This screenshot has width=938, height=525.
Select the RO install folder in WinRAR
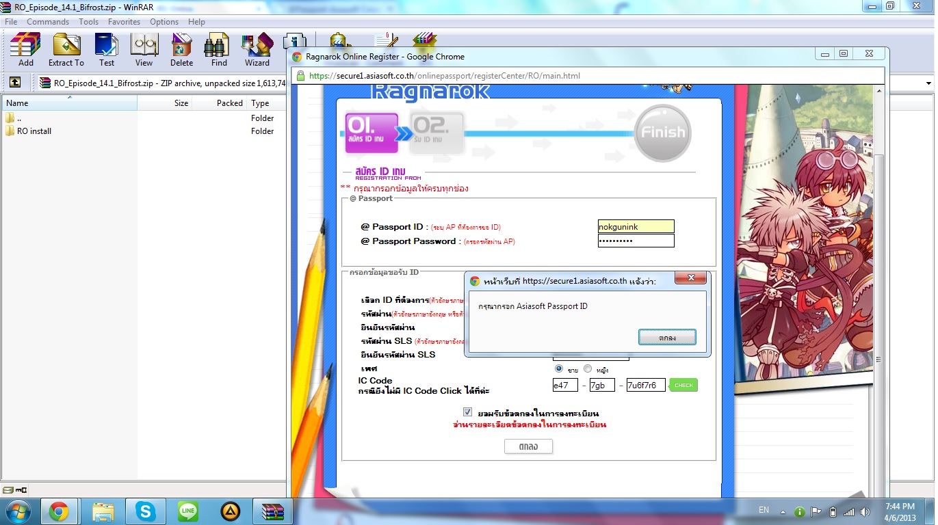tap(34, 131)
